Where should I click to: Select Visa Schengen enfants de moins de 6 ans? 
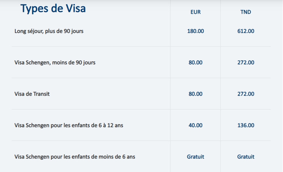coord(75,157)
